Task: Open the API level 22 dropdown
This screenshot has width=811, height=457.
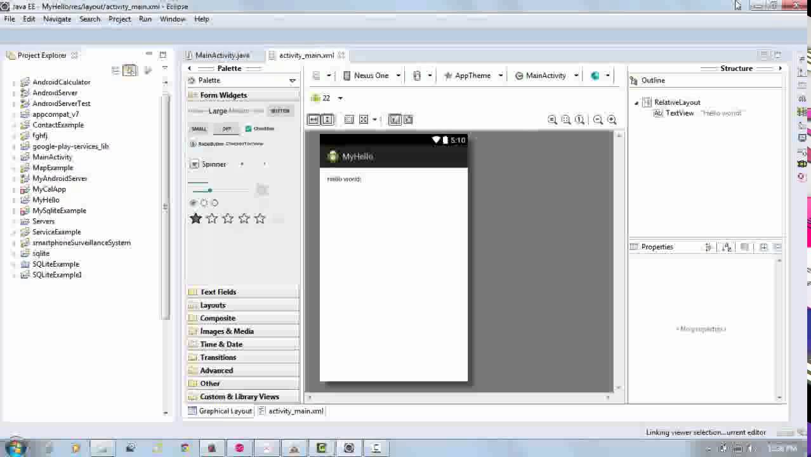Action: pyautogui.click(x=327, y=98)
